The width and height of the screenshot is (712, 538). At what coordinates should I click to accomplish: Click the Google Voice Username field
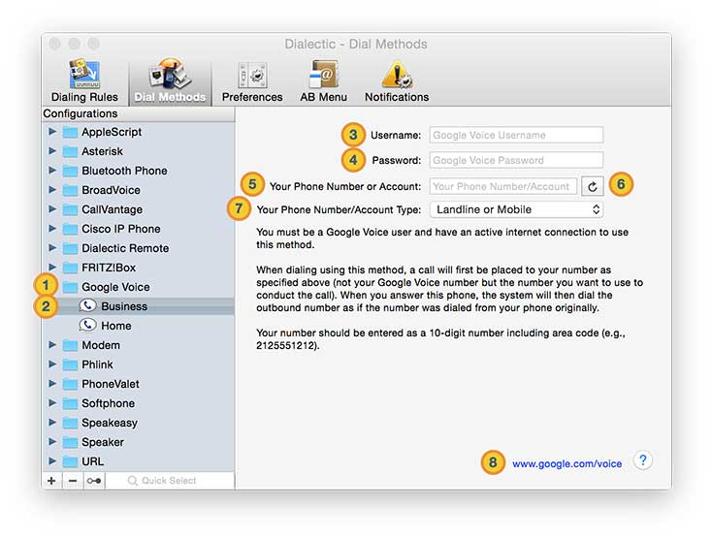(516, 135)
